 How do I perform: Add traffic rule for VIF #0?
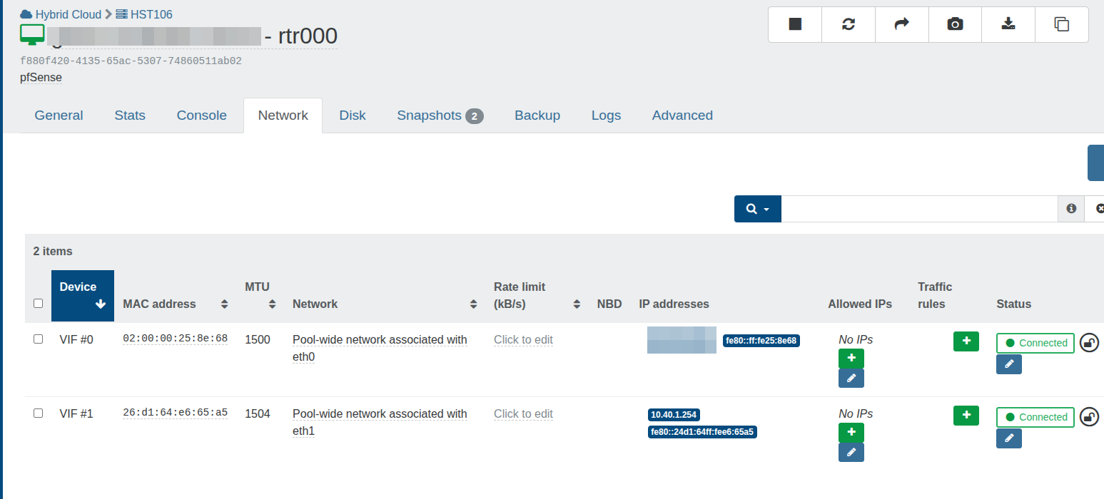point(966,341)
